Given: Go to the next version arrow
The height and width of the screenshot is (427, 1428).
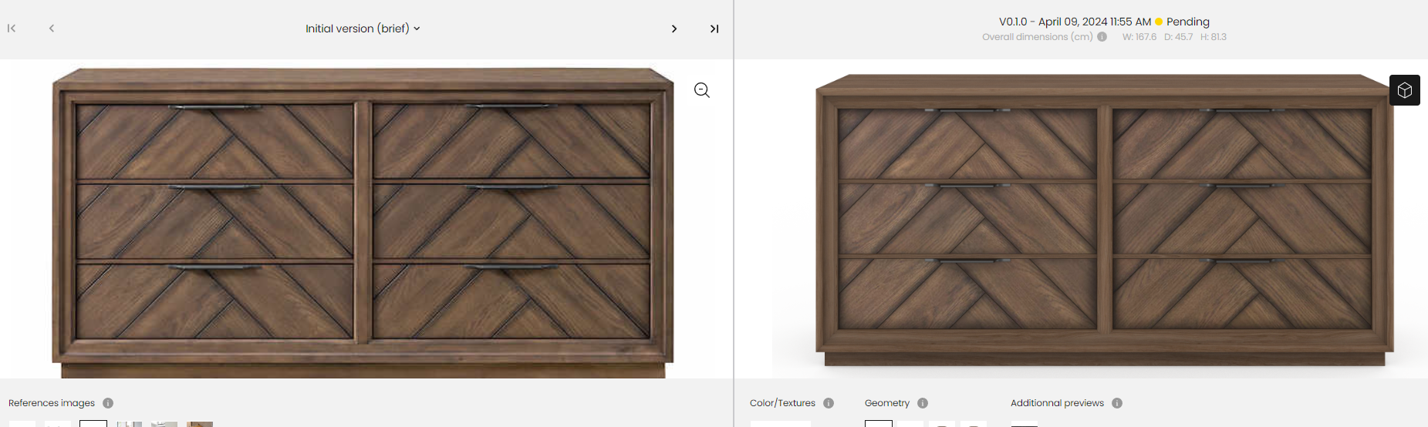Looking at the screenshot, I should click(x=674, y=29).
